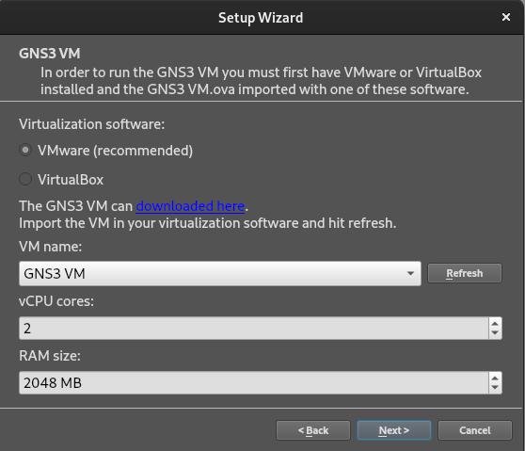Click the GNS3 VM page heading

point(50,54)
